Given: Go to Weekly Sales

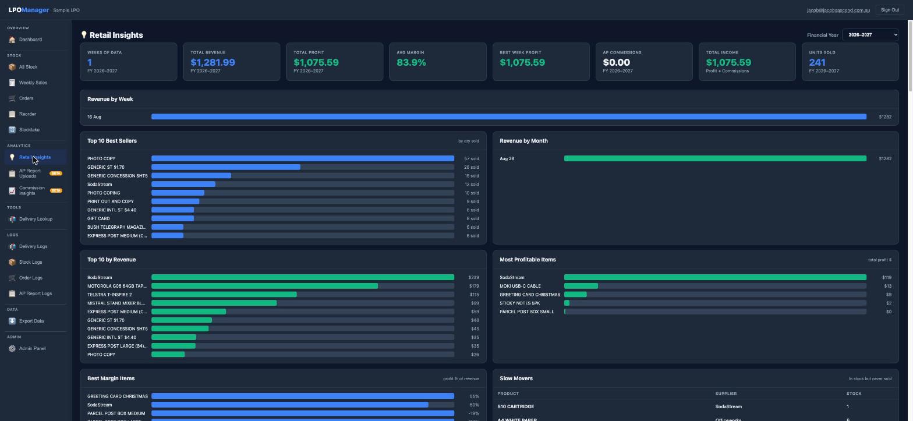Looking at the screenshot, I should tap(36, 83).
